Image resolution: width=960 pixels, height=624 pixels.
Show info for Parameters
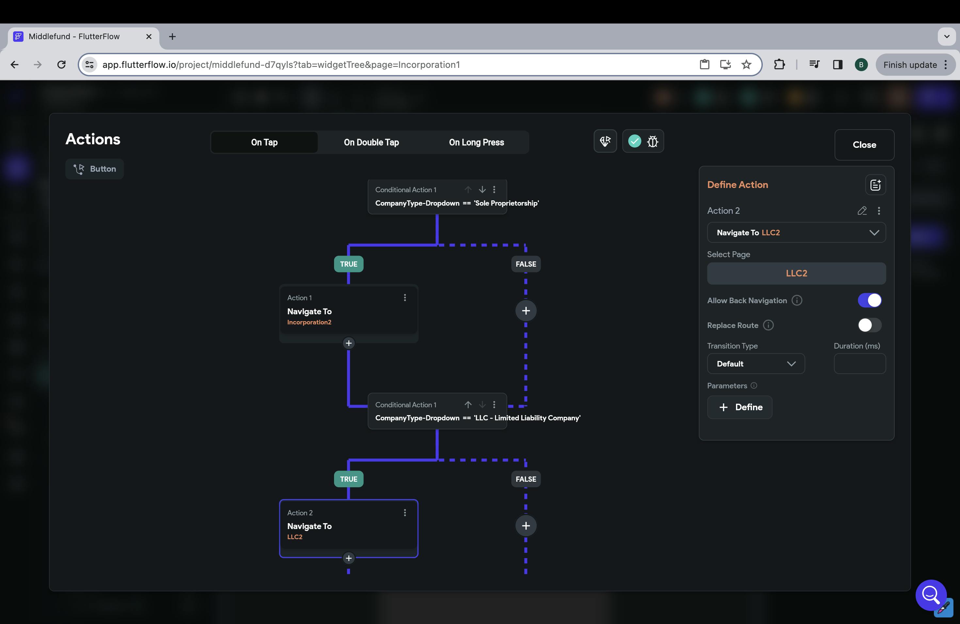tap(754, 386)
